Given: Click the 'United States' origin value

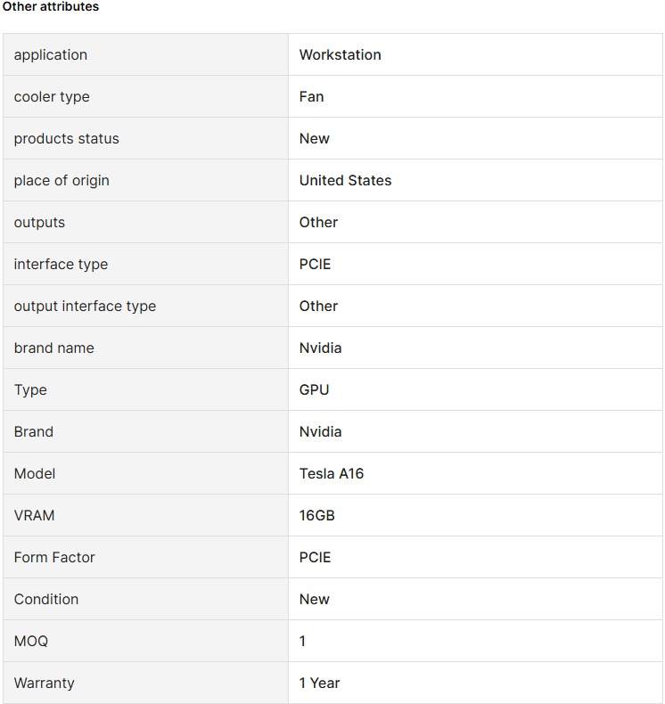Looking at the screenshot, I should 345,181.
